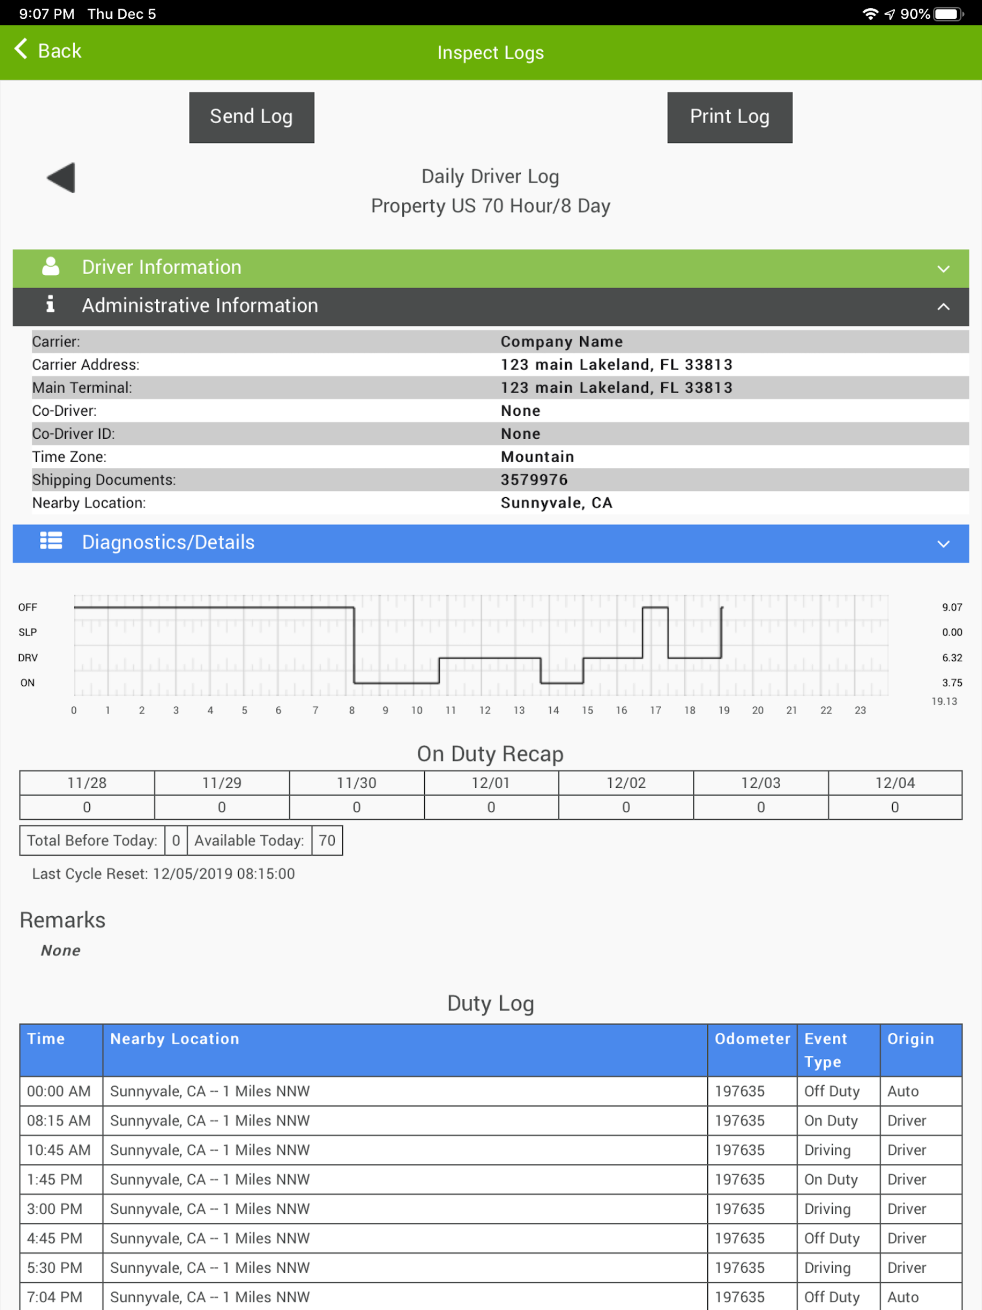
Task: Click the 11/28 recap date cell
Action: 87,783
